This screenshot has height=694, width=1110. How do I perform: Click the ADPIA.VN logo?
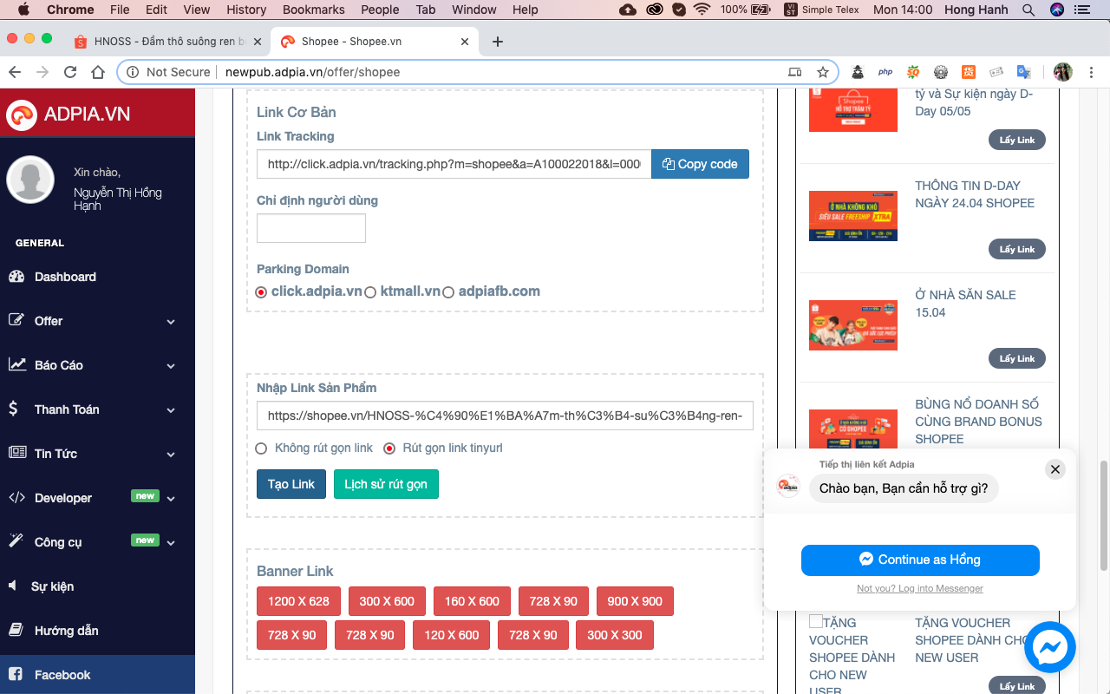click(69, 114)
